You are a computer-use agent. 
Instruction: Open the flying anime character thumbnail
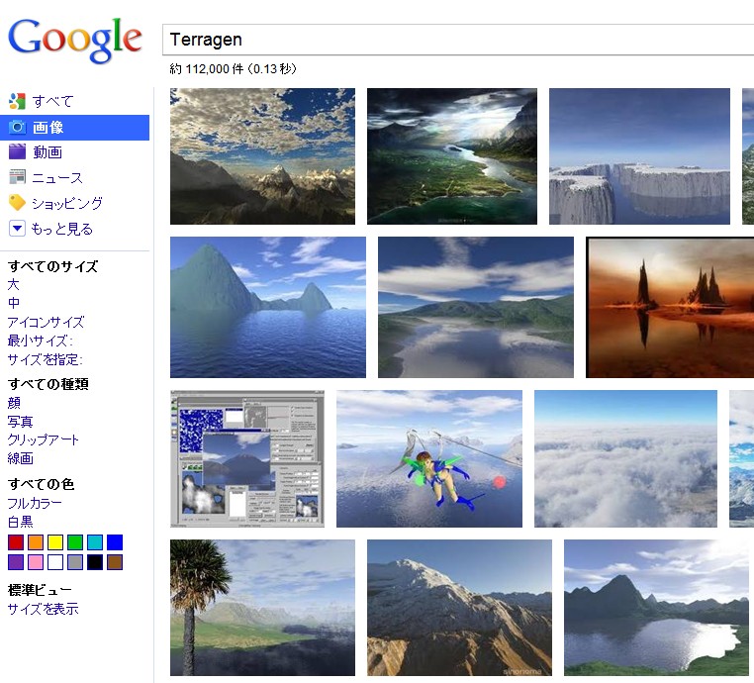click(x=429, y=459)
